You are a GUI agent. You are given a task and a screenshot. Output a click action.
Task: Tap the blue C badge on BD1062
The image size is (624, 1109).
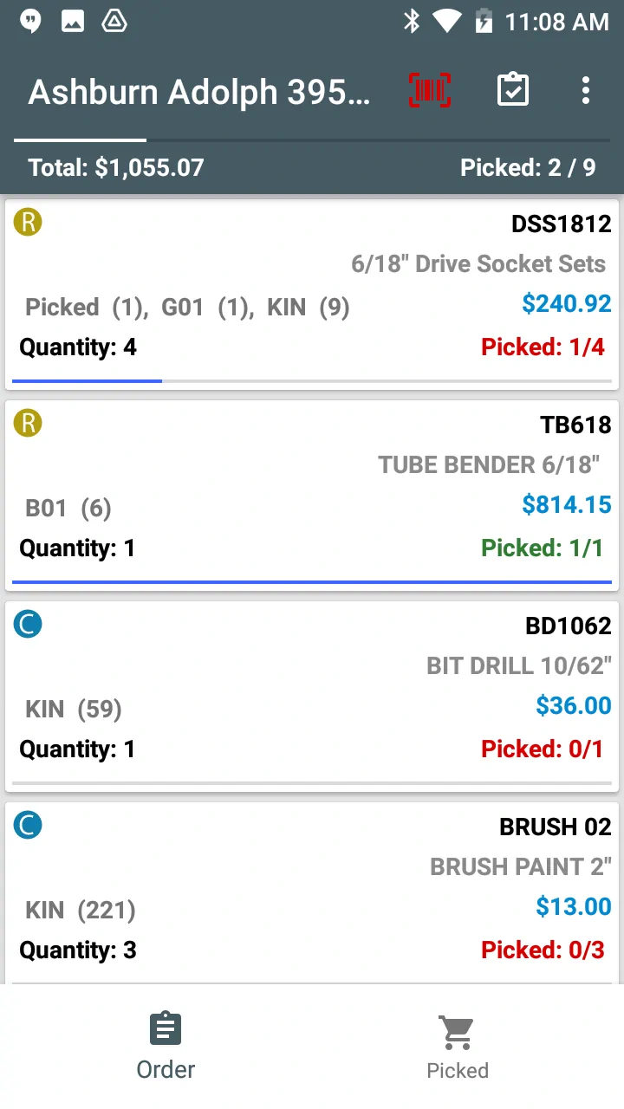28,625
